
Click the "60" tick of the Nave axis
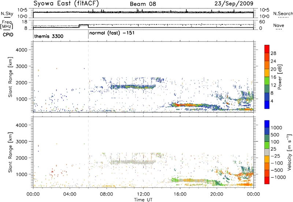click(x=262, y=22)
